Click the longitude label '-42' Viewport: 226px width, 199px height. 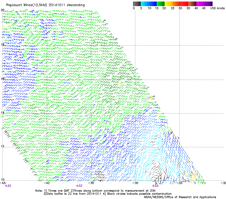point(47,183)
